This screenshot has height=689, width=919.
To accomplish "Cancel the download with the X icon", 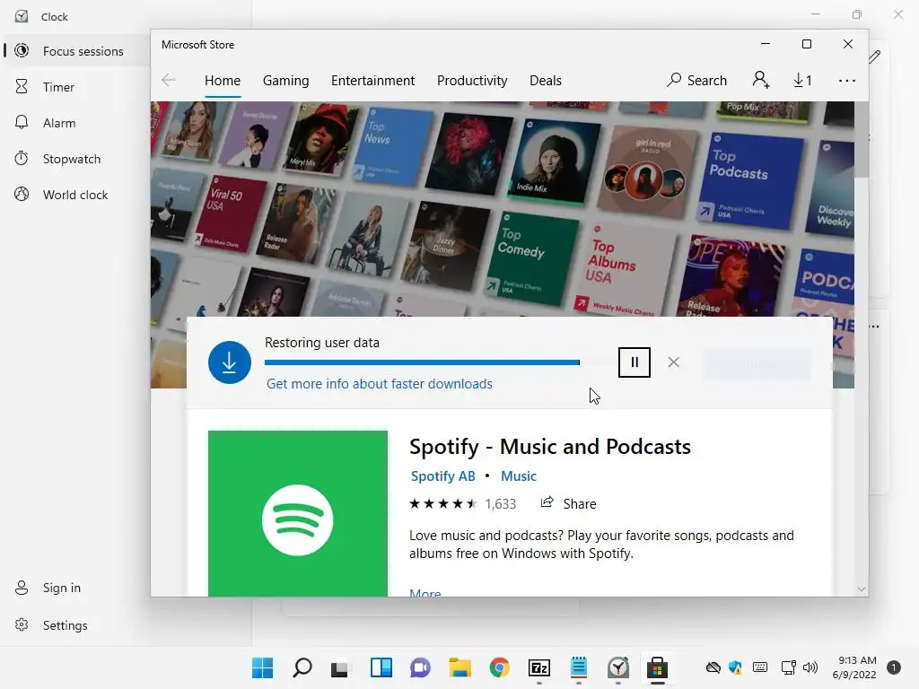I will (673, 362).
